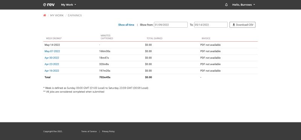Image resolution: width=301 pixels, height=140 pixels.
Task: Click the MY WORK breadcrumb
Action: pyautogui.click(x=57, y=15)
